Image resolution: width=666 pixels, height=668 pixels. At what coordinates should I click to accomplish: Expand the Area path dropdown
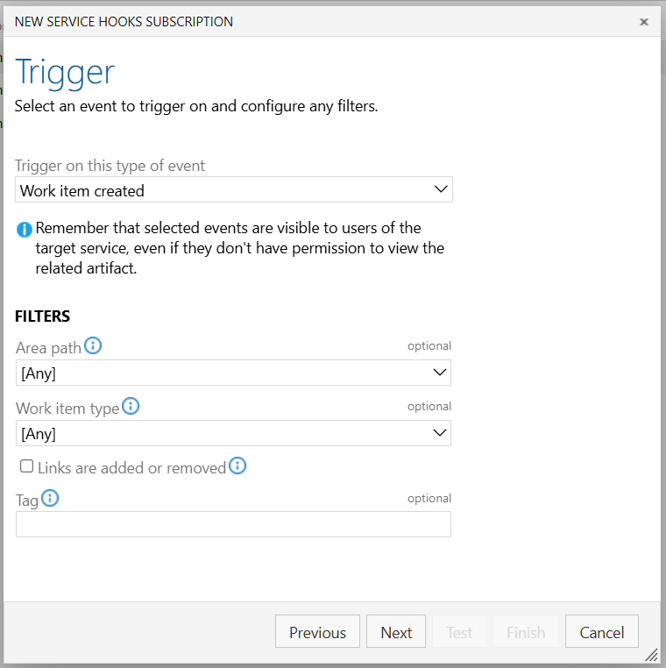(233, 373)
